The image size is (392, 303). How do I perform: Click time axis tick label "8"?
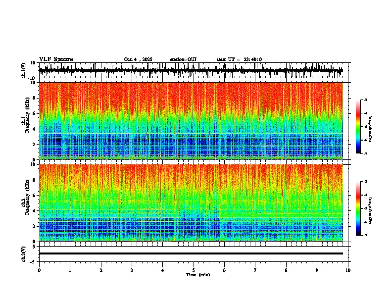pyautogui.click(x=286, y=270)
